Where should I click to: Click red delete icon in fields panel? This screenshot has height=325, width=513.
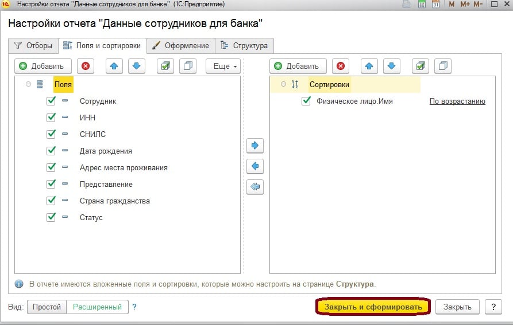pos(86,66)
